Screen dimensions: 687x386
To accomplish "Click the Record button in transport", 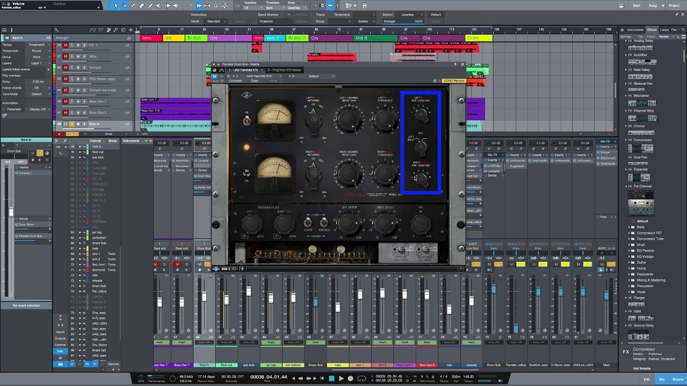I will click(351, 378).
